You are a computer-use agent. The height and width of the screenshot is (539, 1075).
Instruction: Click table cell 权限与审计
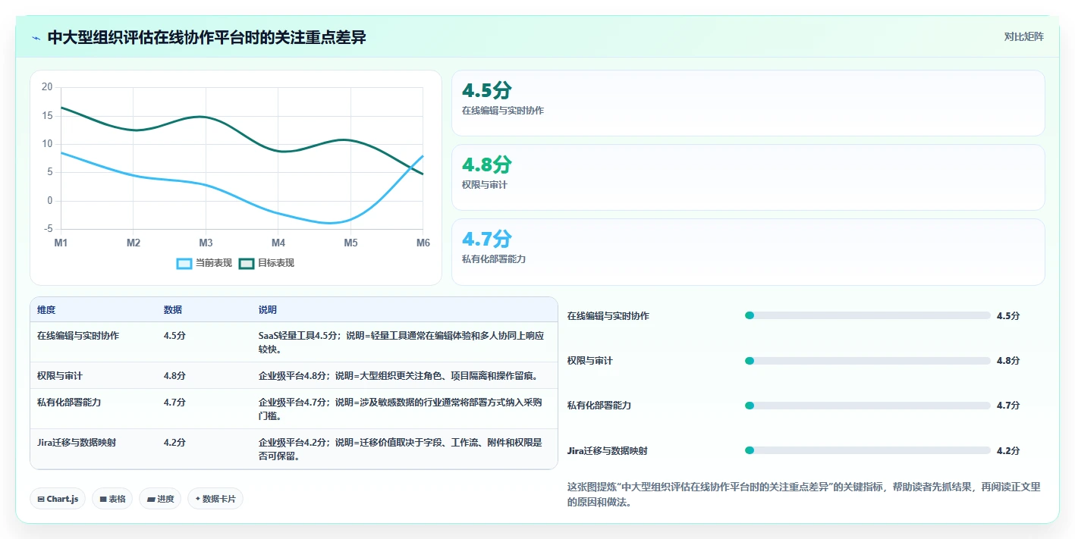tap(60, 375)
